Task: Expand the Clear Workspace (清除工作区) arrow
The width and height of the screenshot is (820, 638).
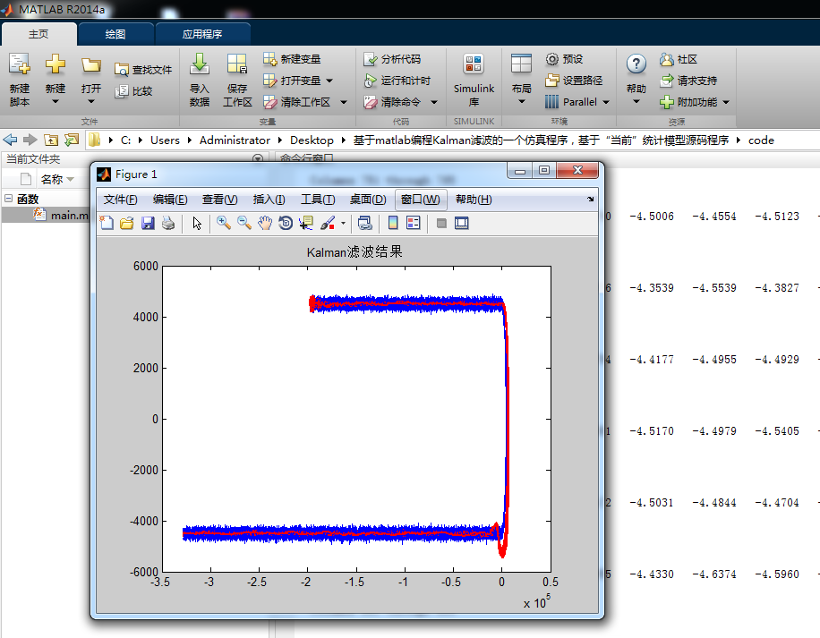Action: pyautogui.click(x=344, y=102)
